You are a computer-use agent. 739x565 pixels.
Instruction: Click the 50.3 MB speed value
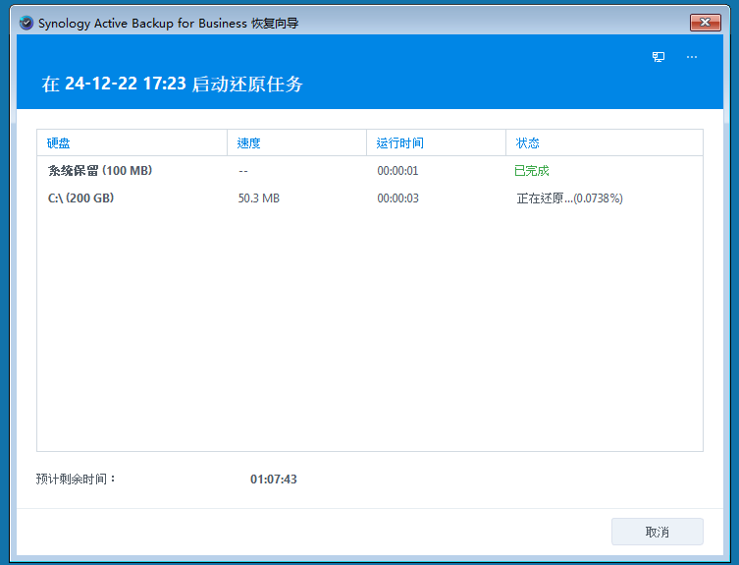(x=259, y=198)
